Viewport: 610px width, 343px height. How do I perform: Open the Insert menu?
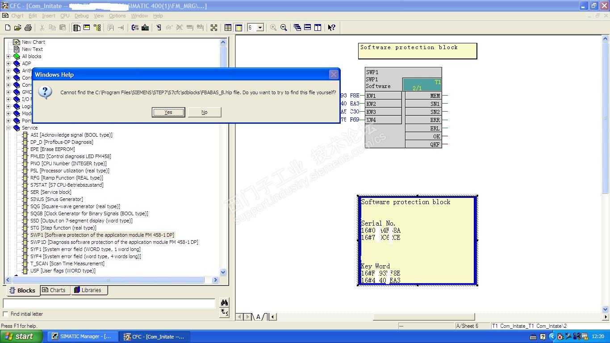[49, 16]
